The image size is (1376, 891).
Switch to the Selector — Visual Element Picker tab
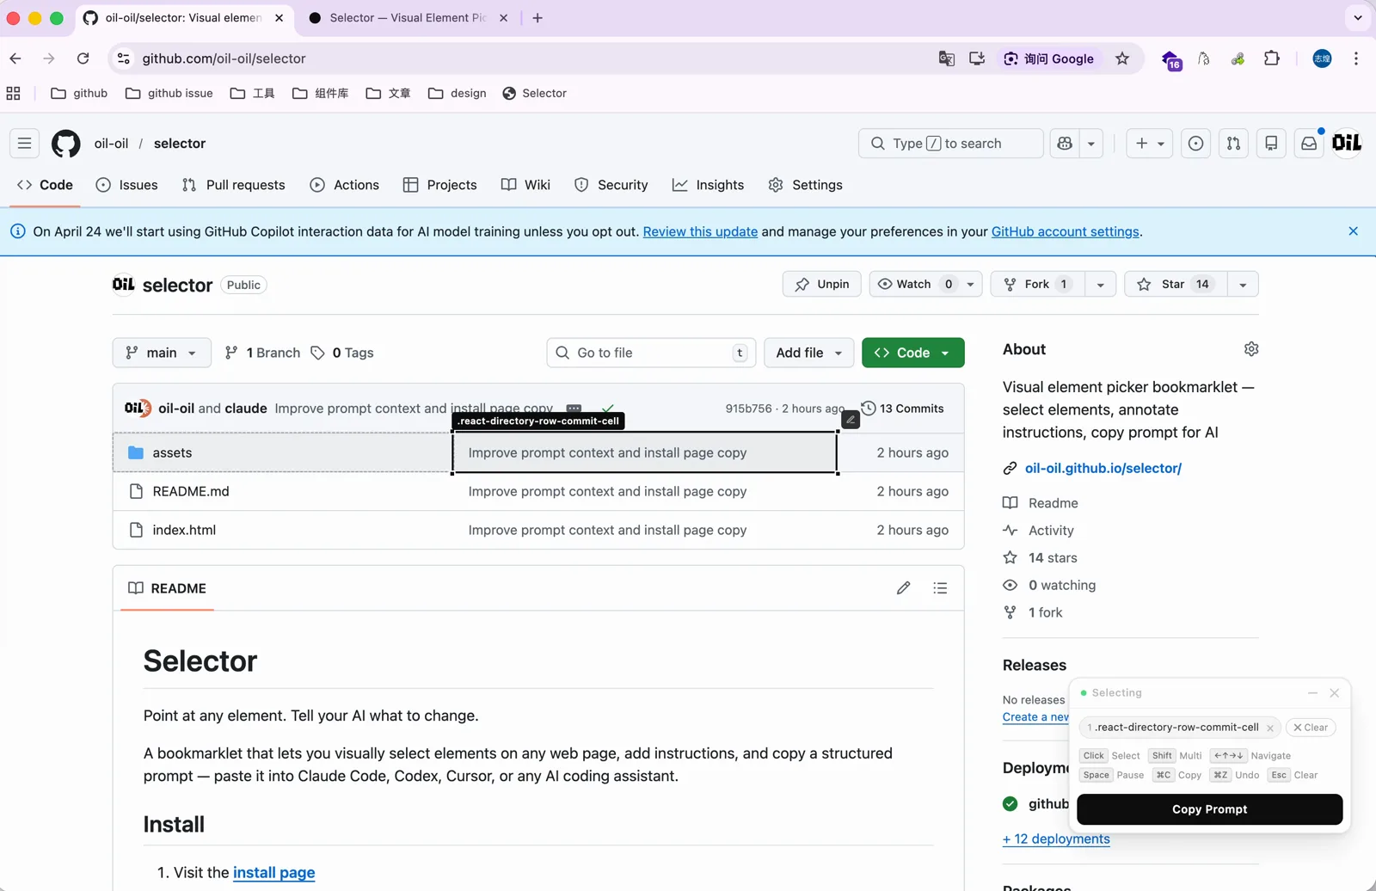tap(408, 18)
